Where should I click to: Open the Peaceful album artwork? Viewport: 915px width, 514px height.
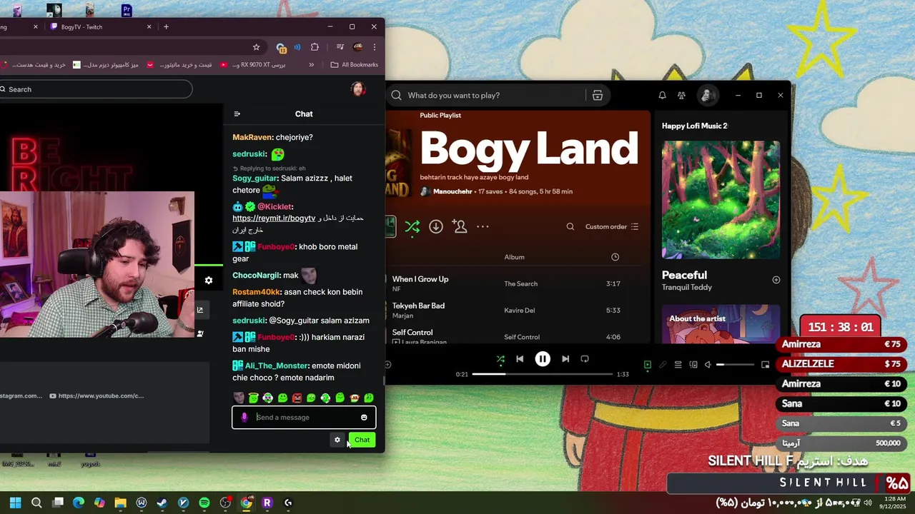coord(721,200)
